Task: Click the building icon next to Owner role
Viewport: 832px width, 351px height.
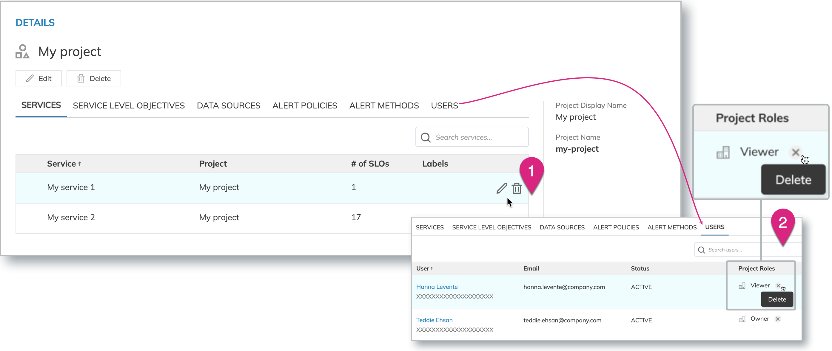Action: (742, 319)
